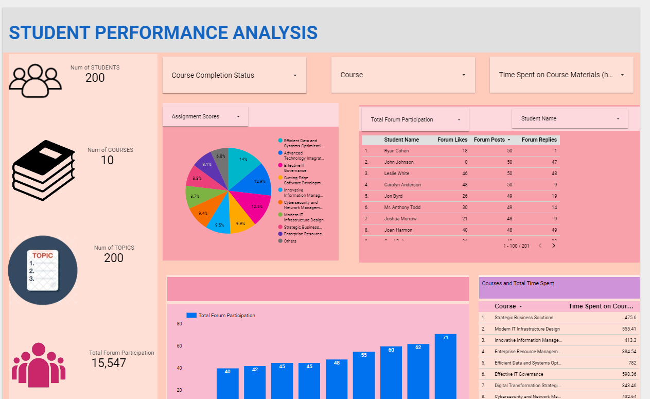Open the Course filter dropdown
The height and width of the screenshot is (399, 650).
[403, 75]
